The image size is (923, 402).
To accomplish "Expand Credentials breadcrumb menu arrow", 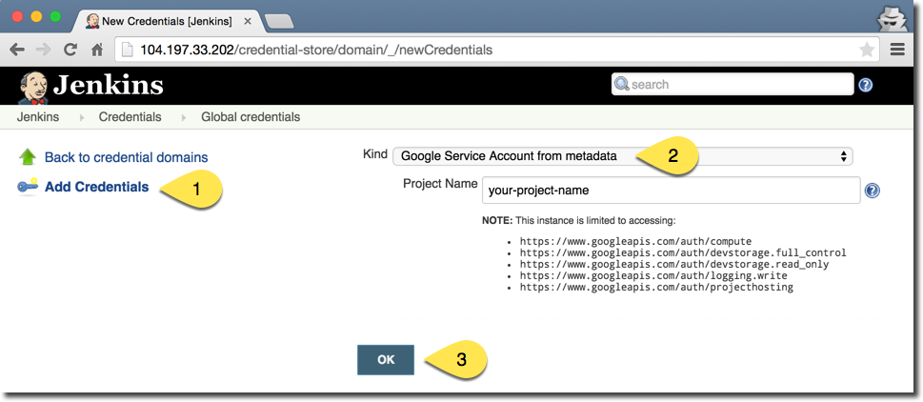I will click(x=184, y=117).
